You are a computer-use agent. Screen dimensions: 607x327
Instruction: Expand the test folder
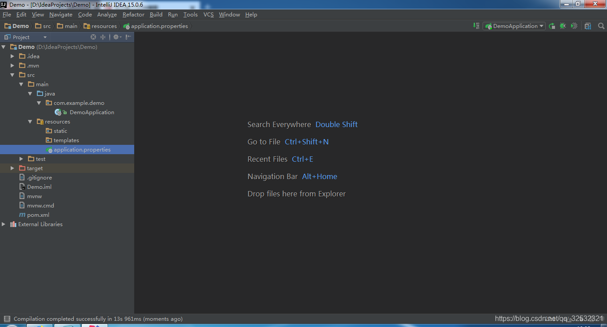[21, 159]
